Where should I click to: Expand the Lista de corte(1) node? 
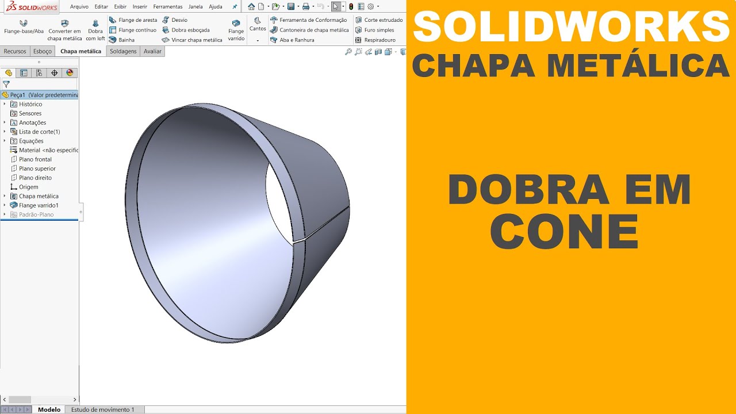click(5, 132)
